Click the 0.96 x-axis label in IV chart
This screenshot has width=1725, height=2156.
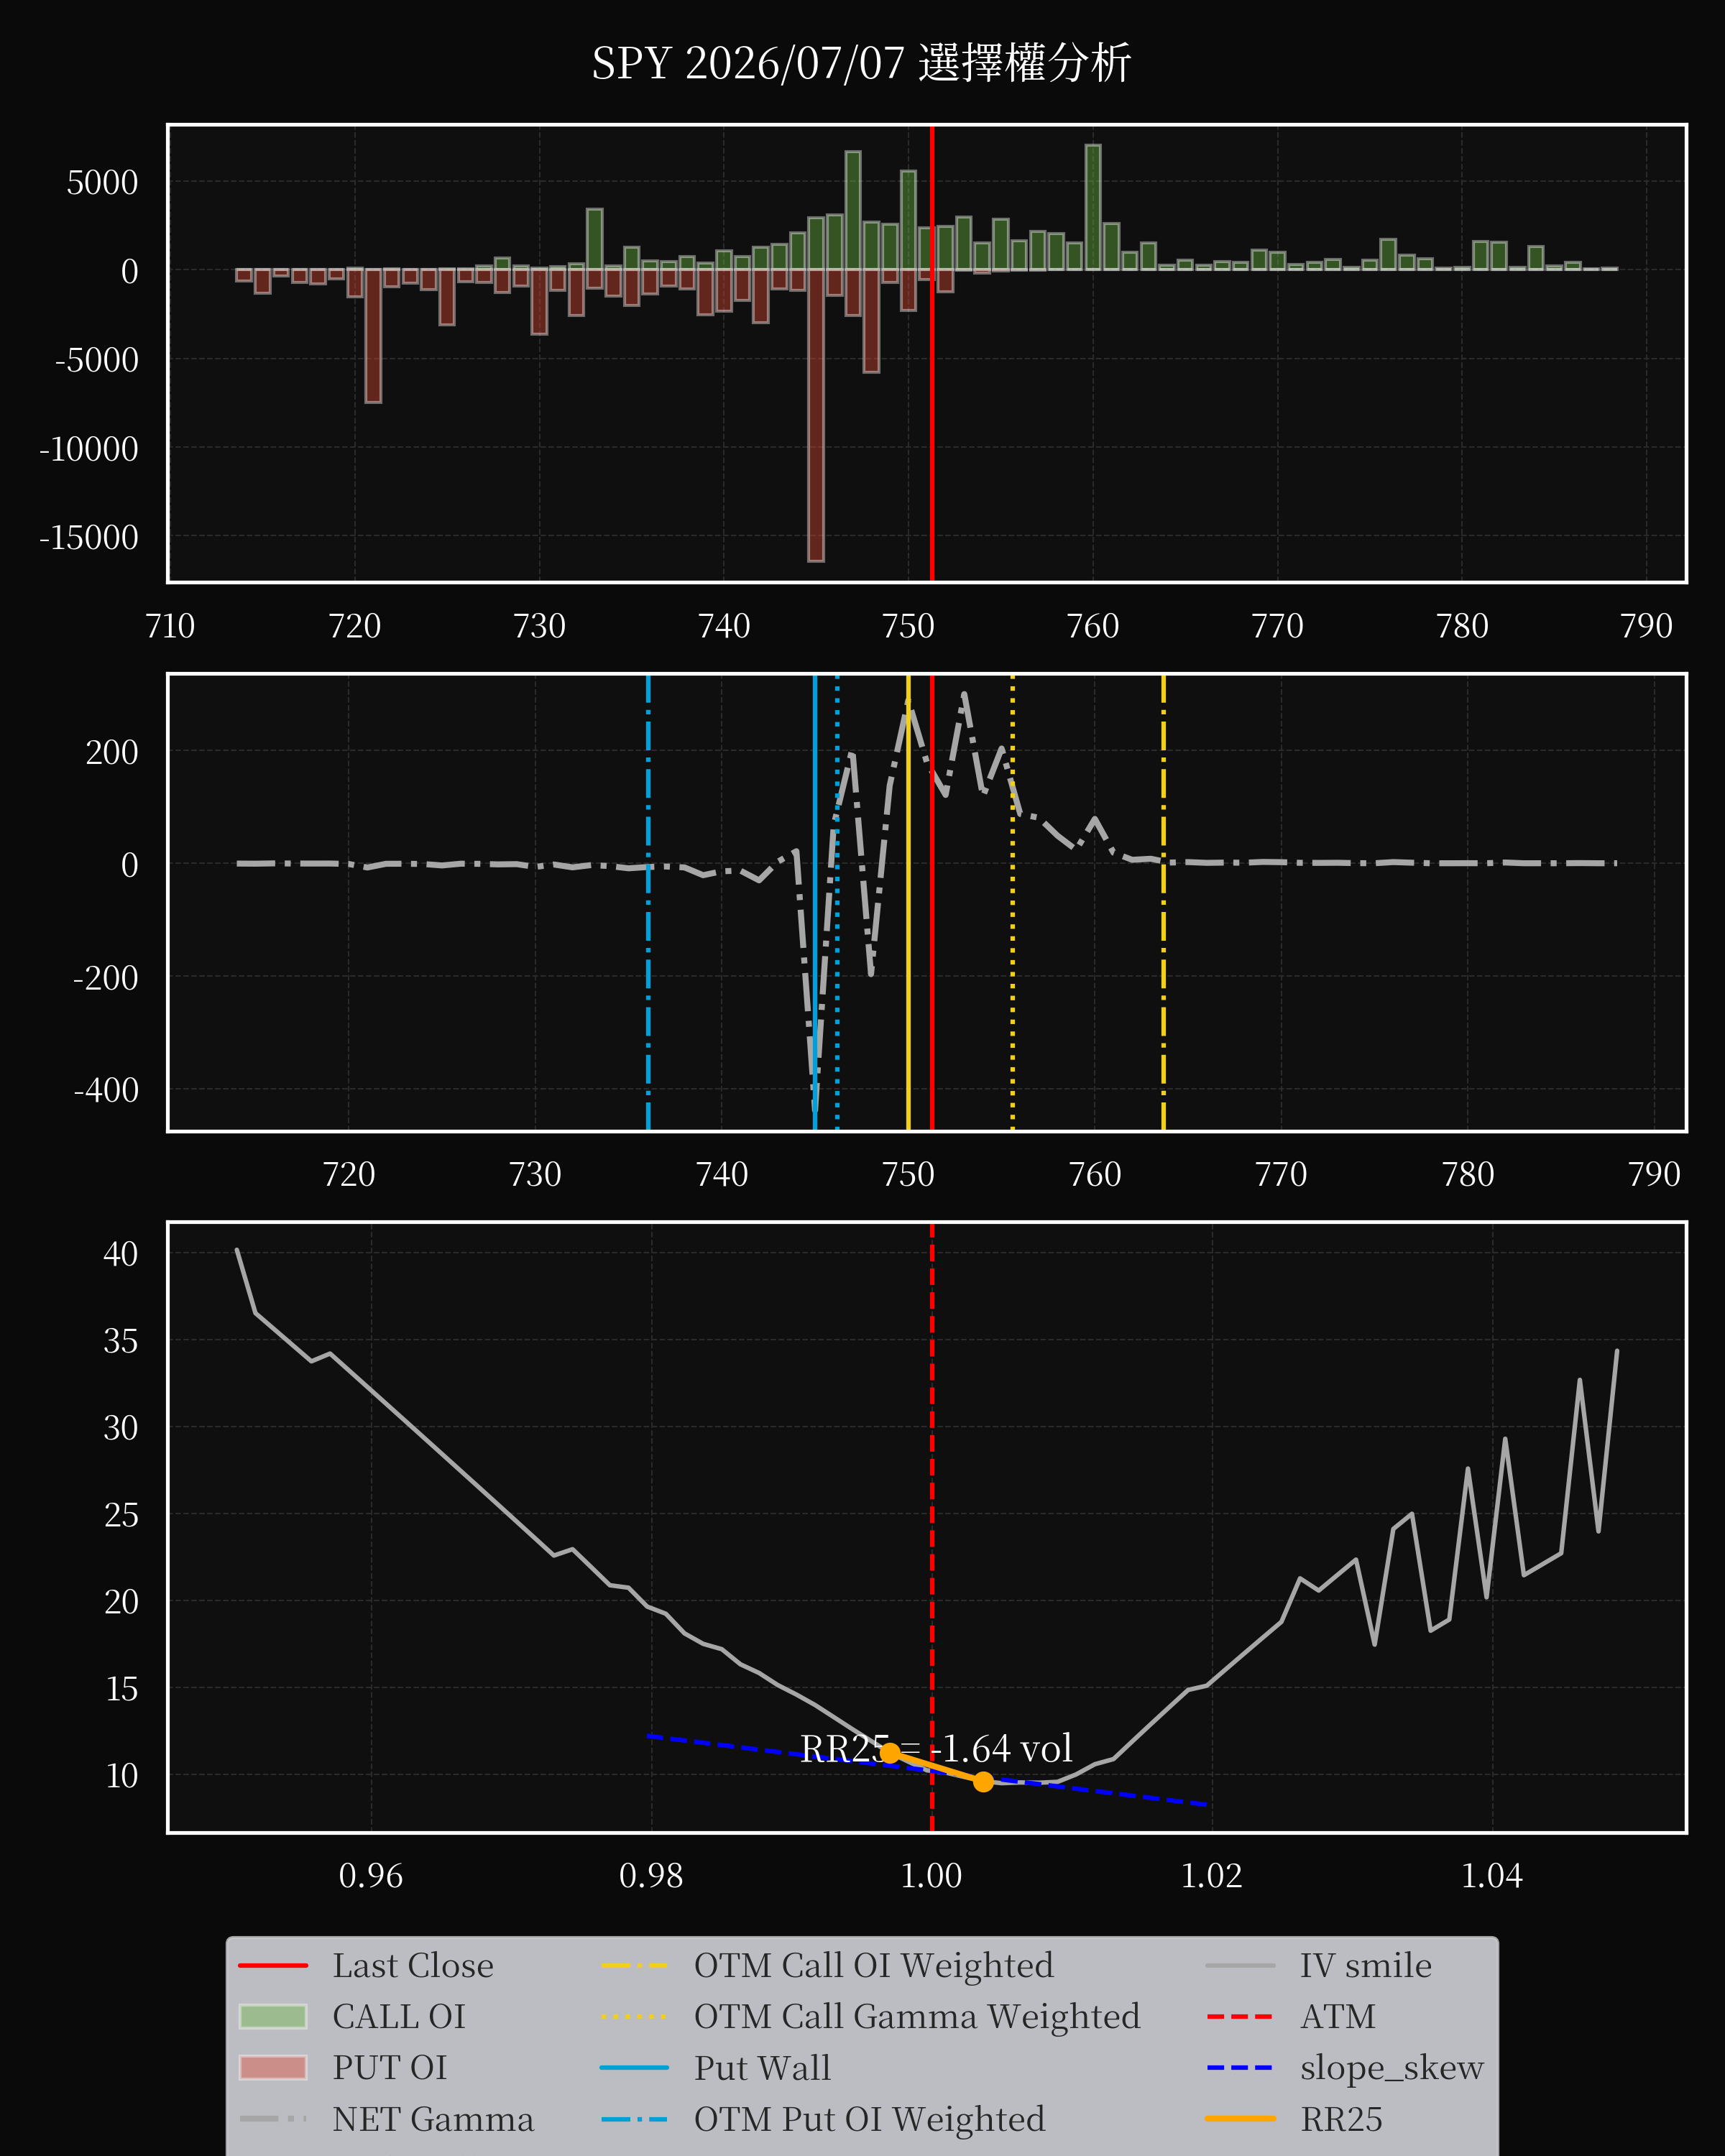[x=371, y=1876]
